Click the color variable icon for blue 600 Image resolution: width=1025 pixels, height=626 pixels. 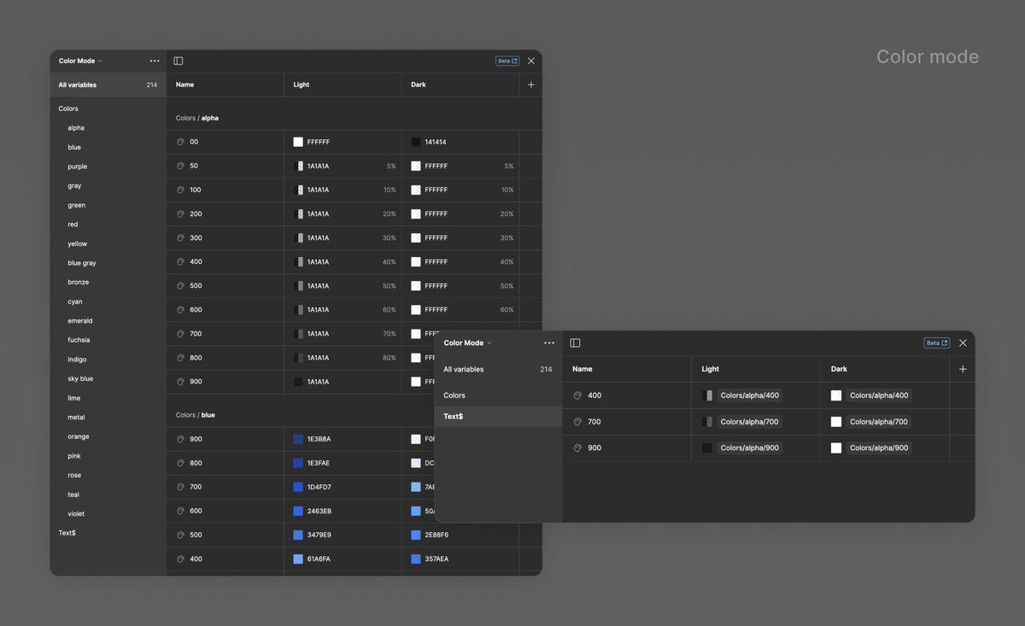(x=180, y=511)
